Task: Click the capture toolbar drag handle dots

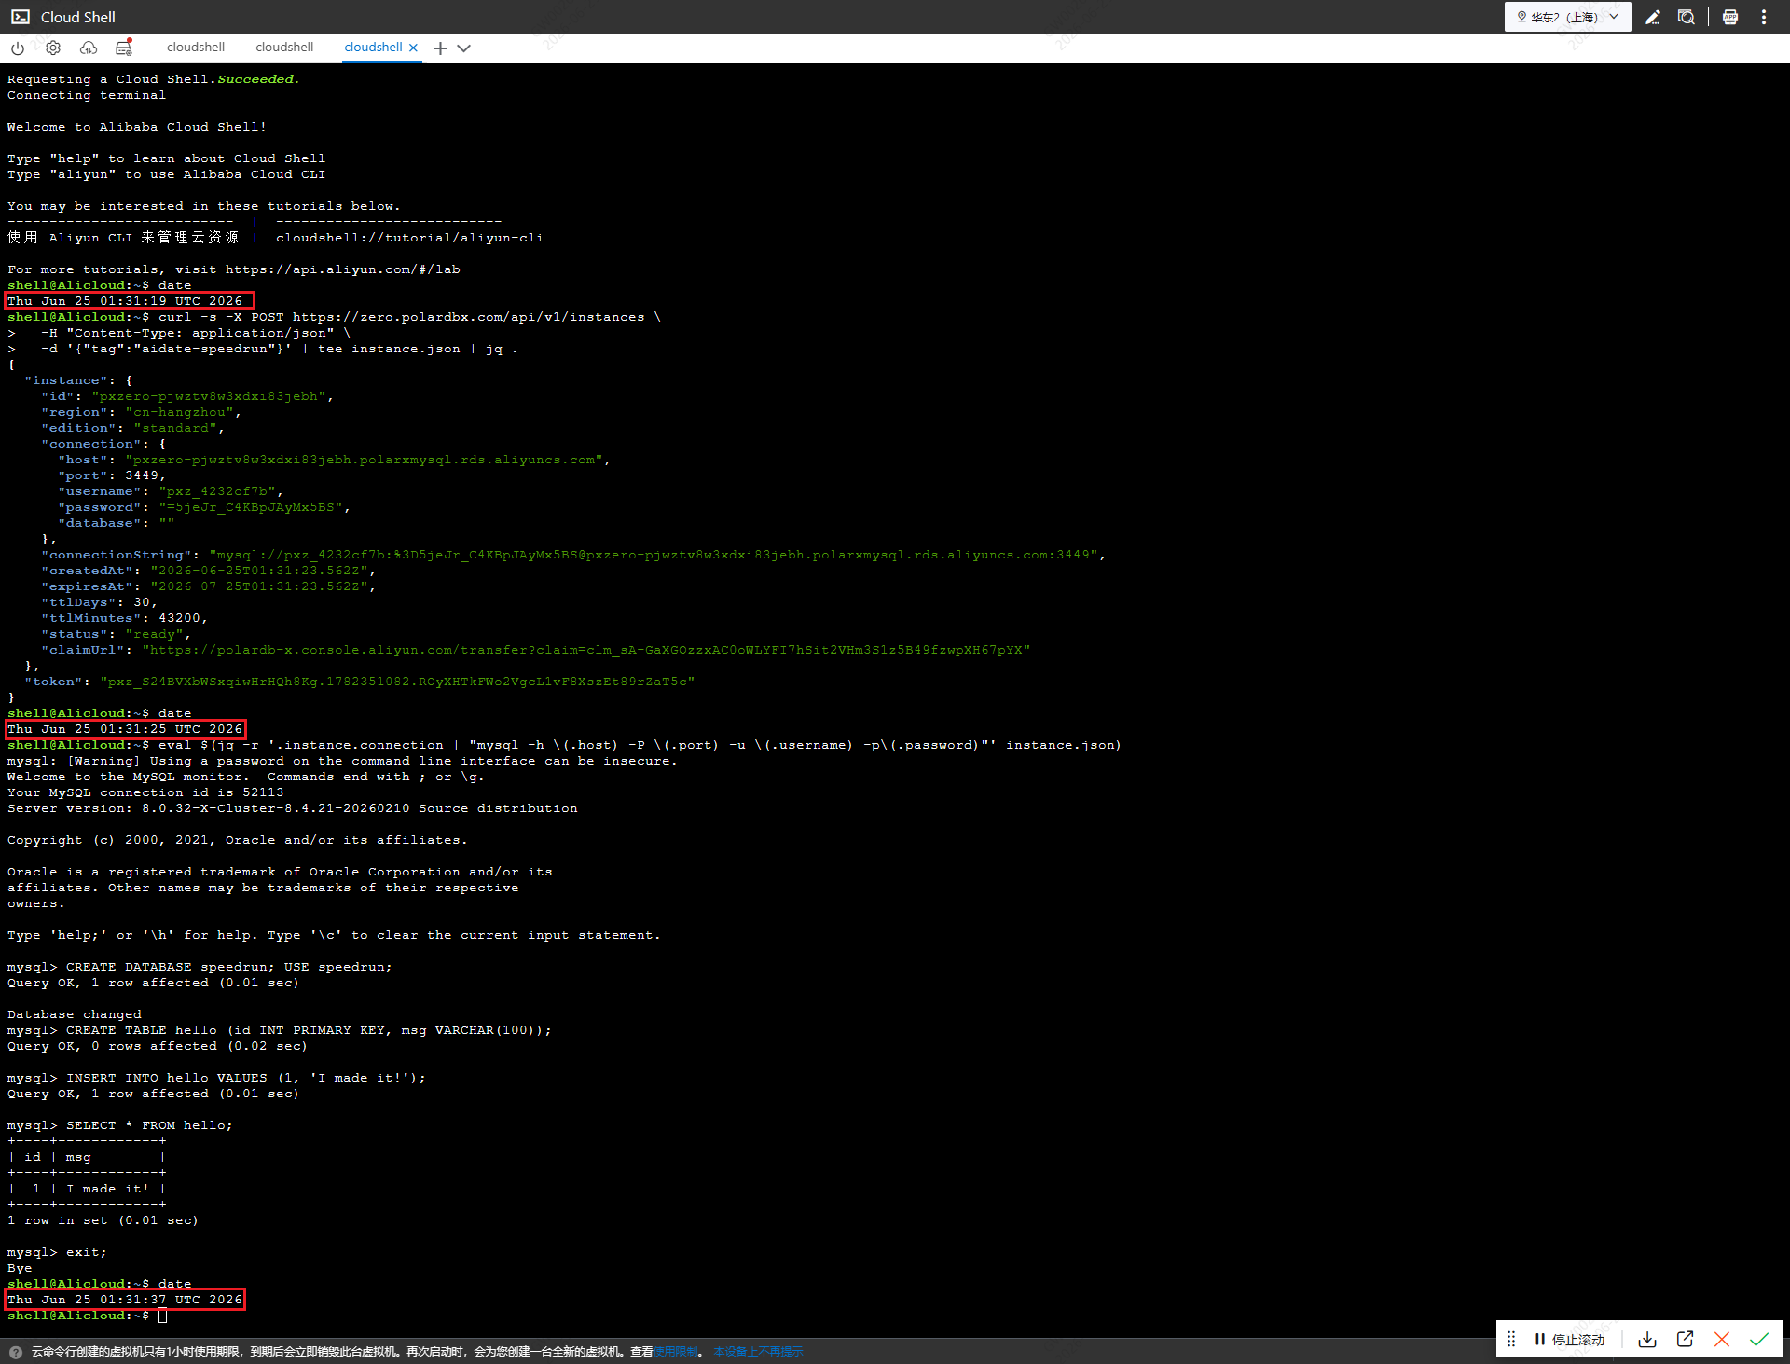Action: (1511, 1339)
